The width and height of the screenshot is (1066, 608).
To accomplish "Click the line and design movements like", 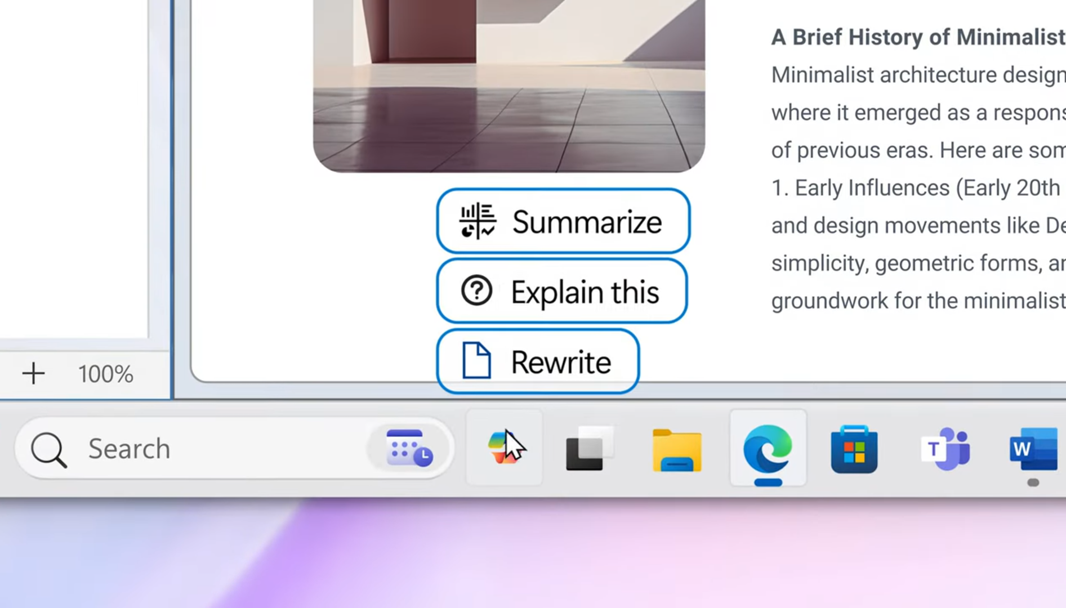I will (x=918, y=226).
